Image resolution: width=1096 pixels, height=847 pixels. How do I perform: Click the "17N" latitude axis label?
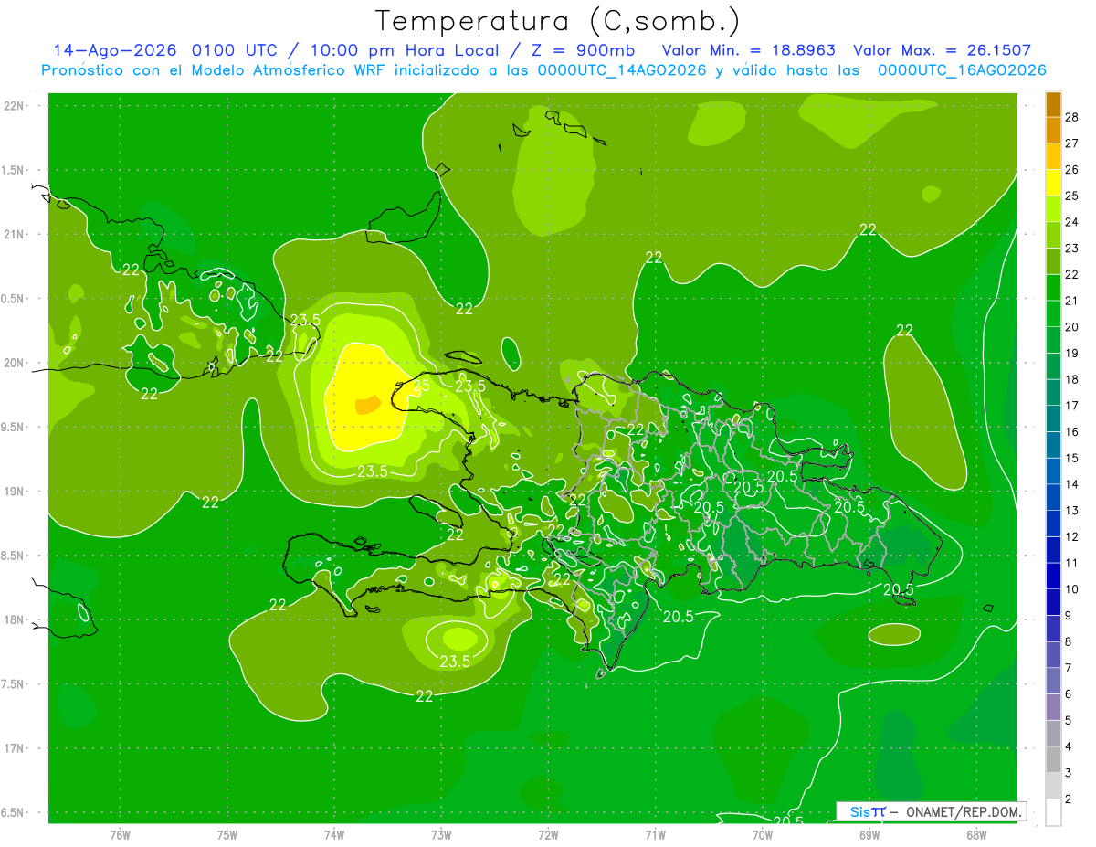15,749
